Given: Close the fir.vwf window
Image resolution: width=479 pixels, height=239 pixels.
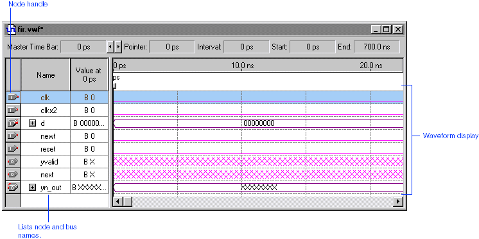Looking at the screenshot, I should pos(397,30).
